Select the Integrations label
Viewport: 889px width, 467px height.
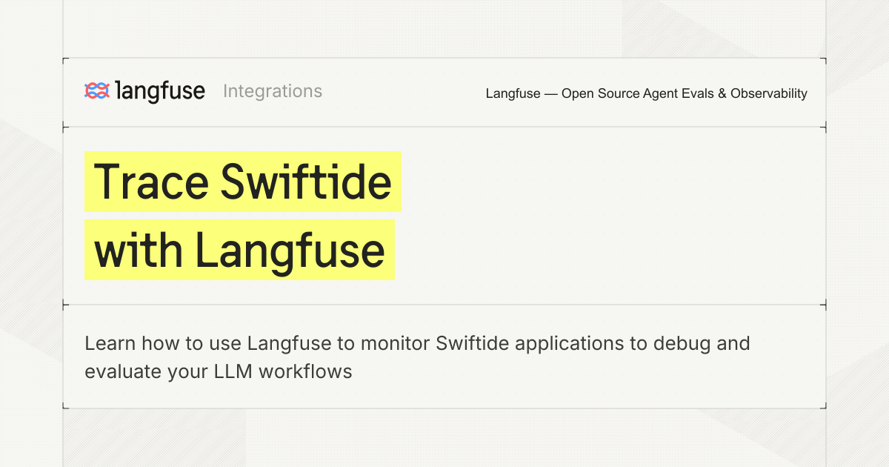coord(273,91)
